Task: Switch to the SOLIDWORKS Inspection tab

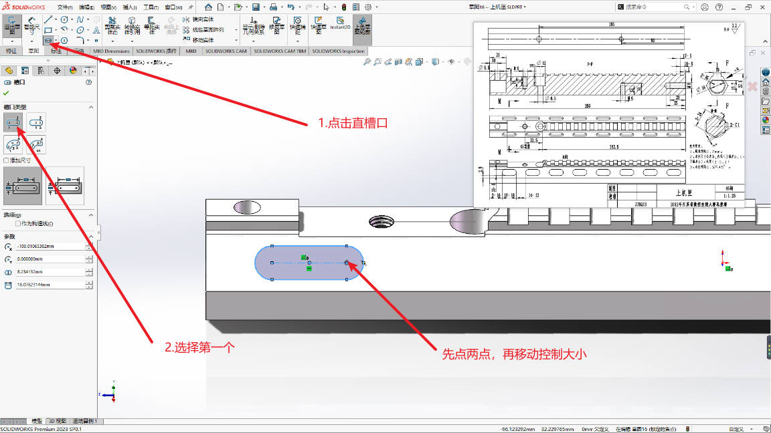Action: pos(338,51)
